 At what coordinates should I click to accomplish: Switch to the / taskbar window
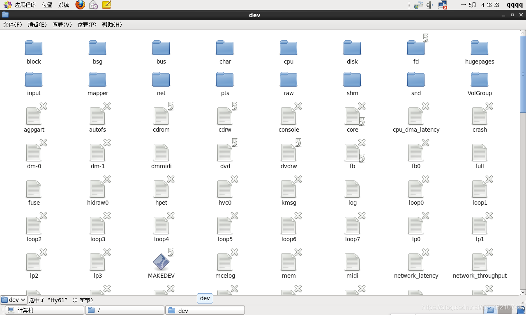(125, 310)
